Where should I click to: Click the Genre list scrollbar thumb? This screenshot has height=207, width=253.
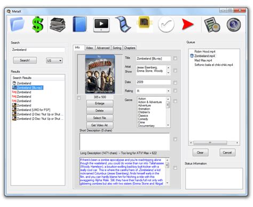(x=168, y=105)
